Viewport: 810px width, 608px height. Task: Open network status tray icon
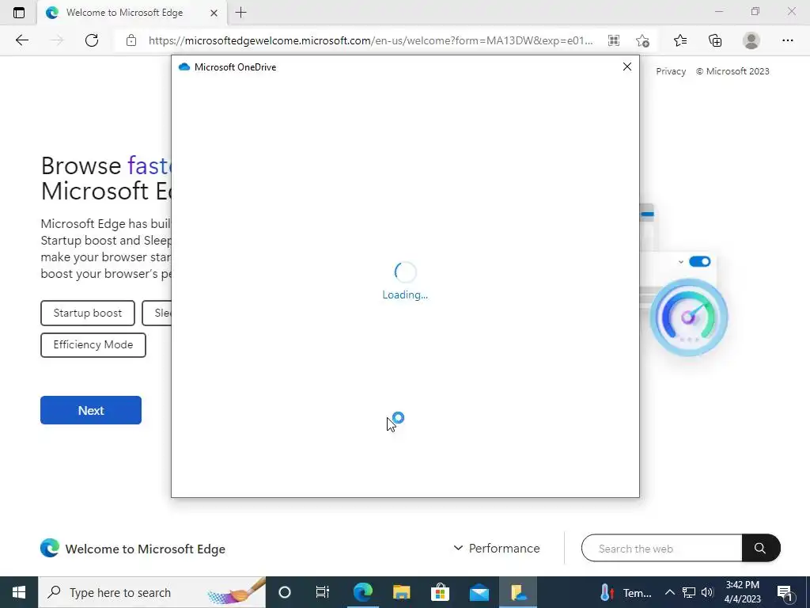pyautogui.click(x=689, y=592)
